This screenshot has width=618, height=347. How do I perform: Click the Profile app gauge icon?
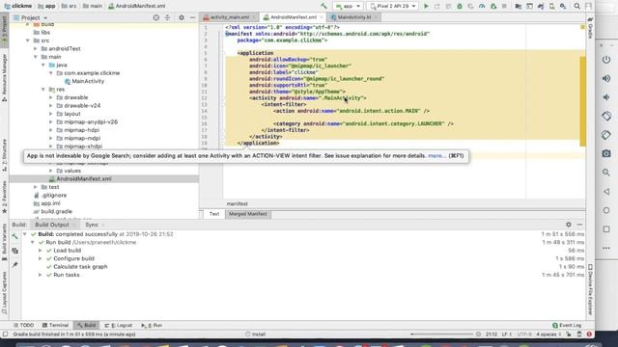click(482, 7)
